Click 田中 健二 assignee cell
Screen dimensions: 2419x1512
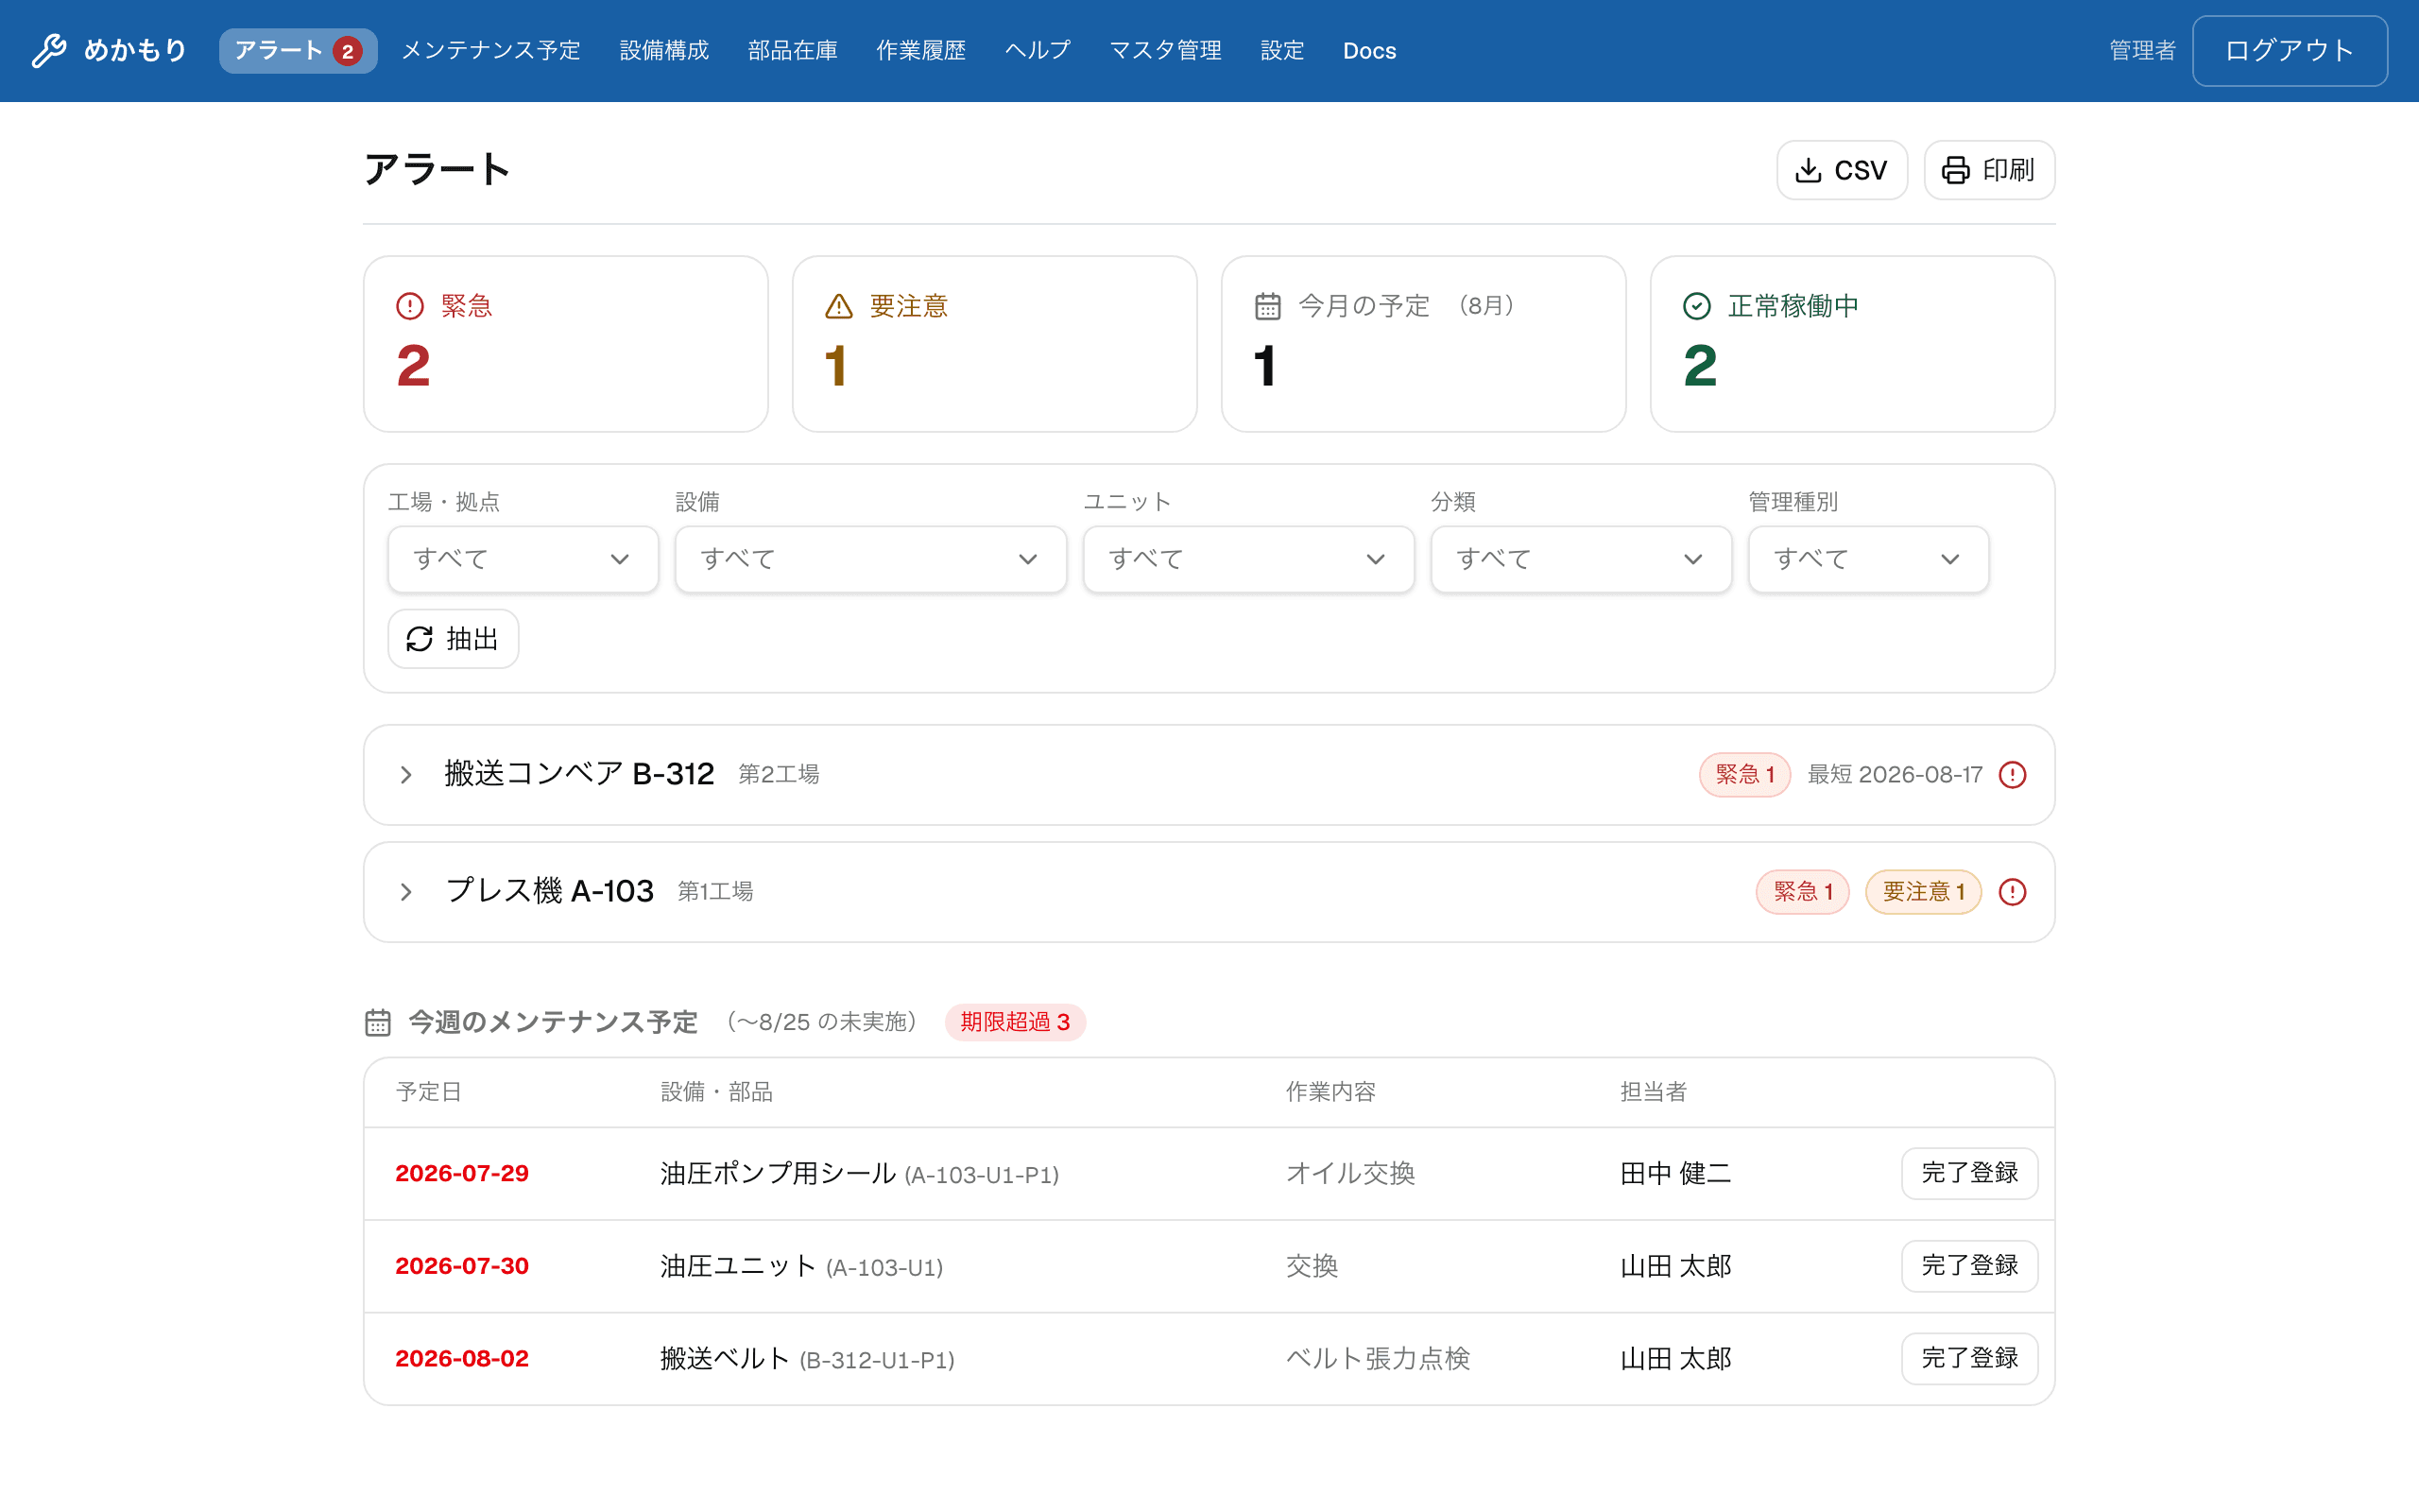(x=1675, y=1174)
